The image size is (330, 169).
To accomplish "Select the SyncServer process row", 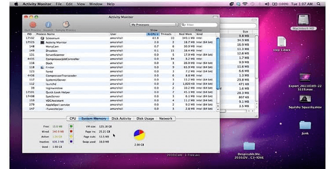I will 120,97.
